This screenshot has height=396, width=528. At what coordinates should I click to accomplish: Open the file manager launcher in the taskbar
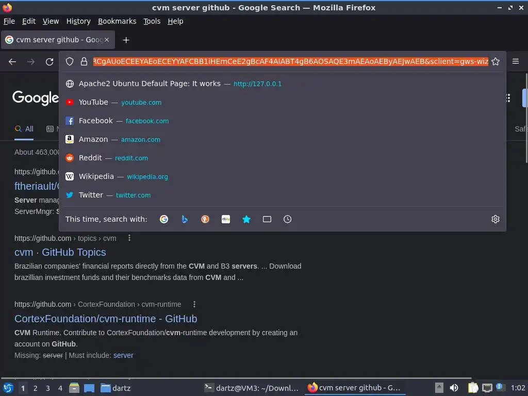(x=74, y=388)
